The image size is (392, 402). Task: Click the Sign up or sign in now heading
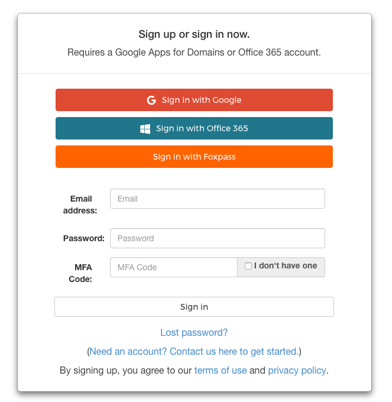[194, 34]
